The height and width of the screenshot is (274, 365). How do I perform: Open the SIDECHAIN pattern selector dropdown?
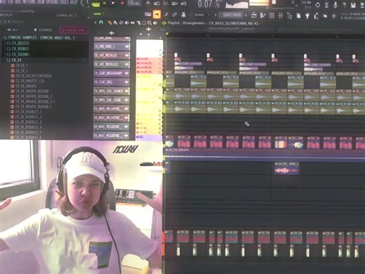pos(232,15)
